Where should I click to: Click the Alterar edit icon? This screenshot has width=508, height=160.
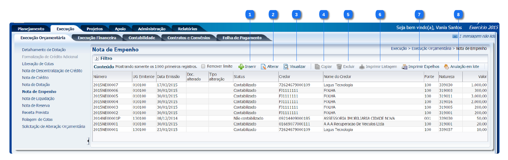(x=264, y=67)
